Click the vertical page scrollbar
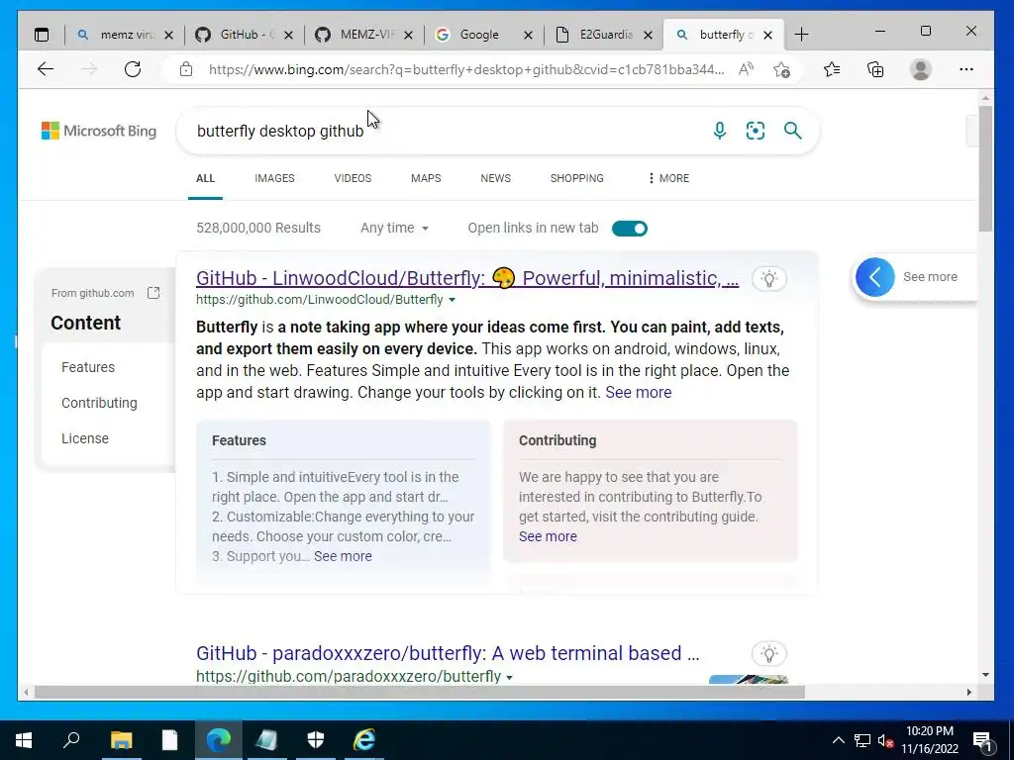 point(985,168)
